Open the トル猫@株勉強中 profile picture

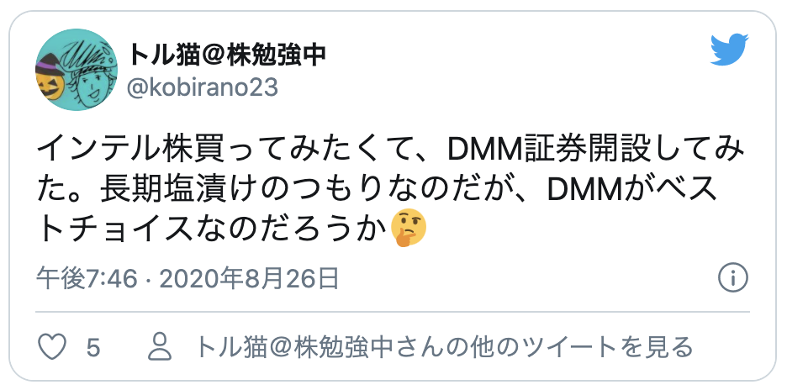pos(77,70)
